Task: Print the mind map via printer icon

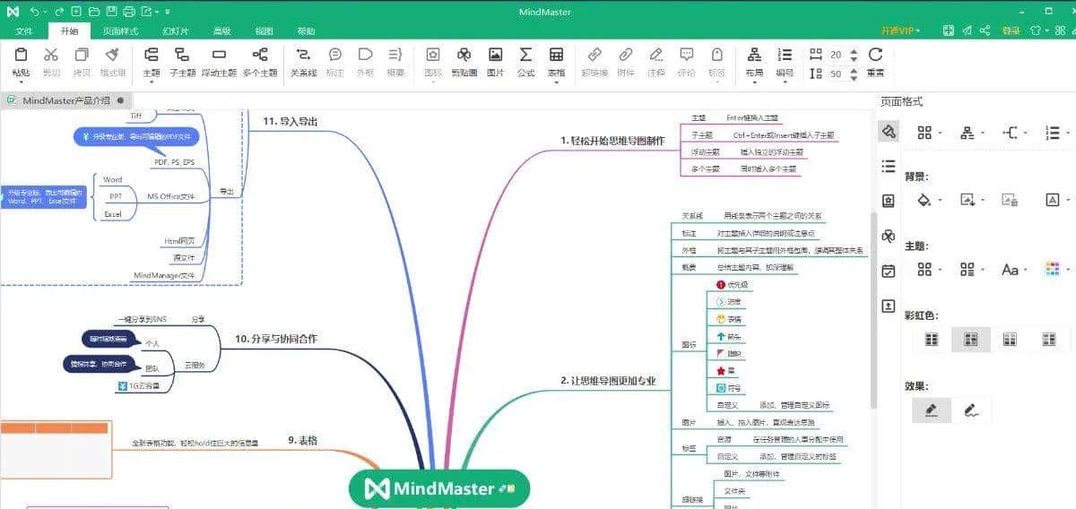Action: tap(128, 12)
